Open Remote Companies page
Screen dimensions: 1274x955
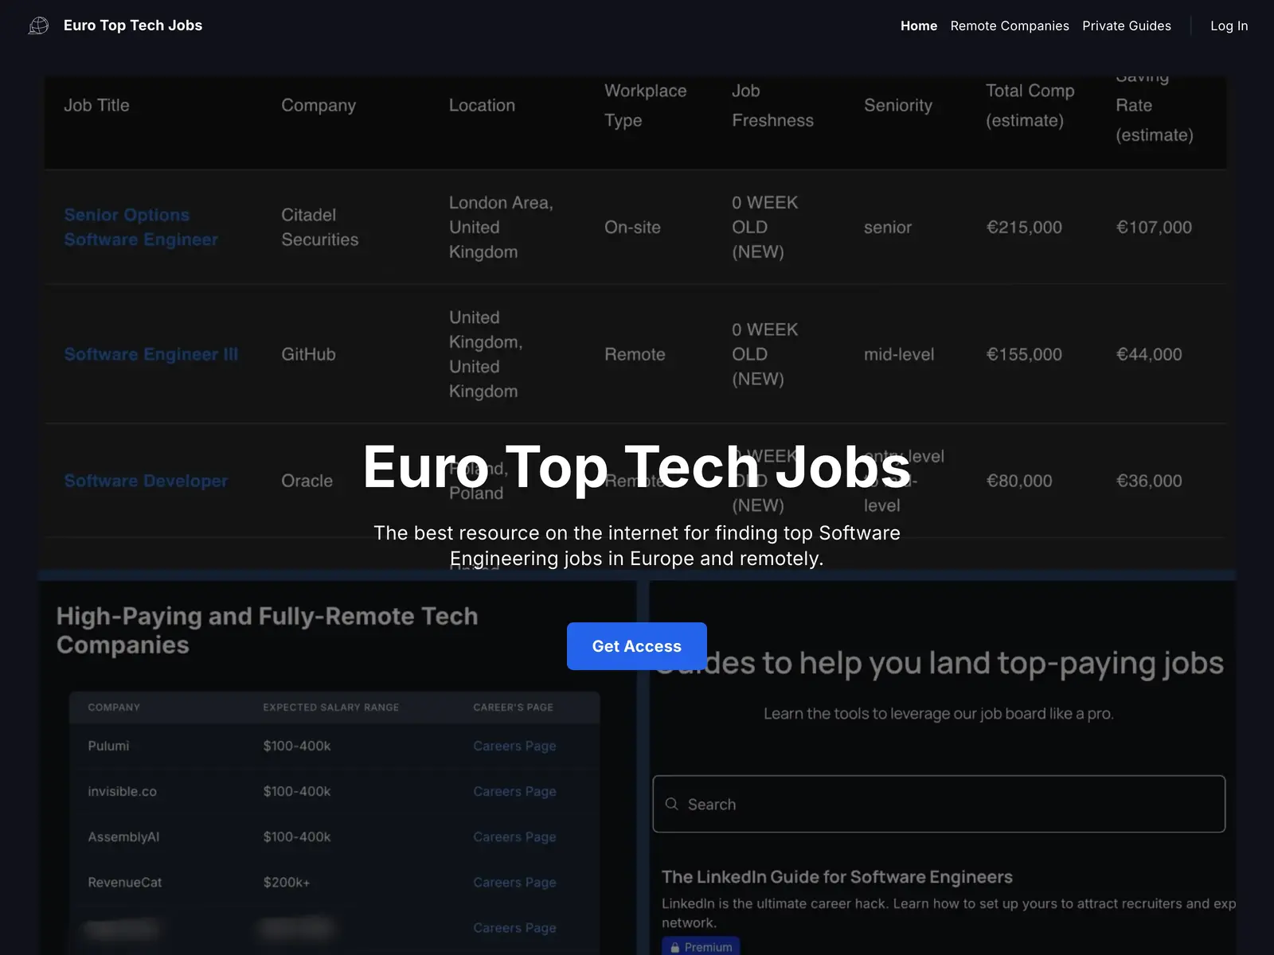1009,25
